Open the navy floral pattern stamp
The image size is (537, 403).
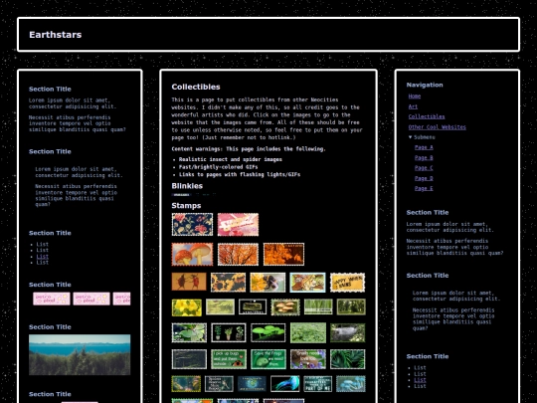click(x=192, y=225)
